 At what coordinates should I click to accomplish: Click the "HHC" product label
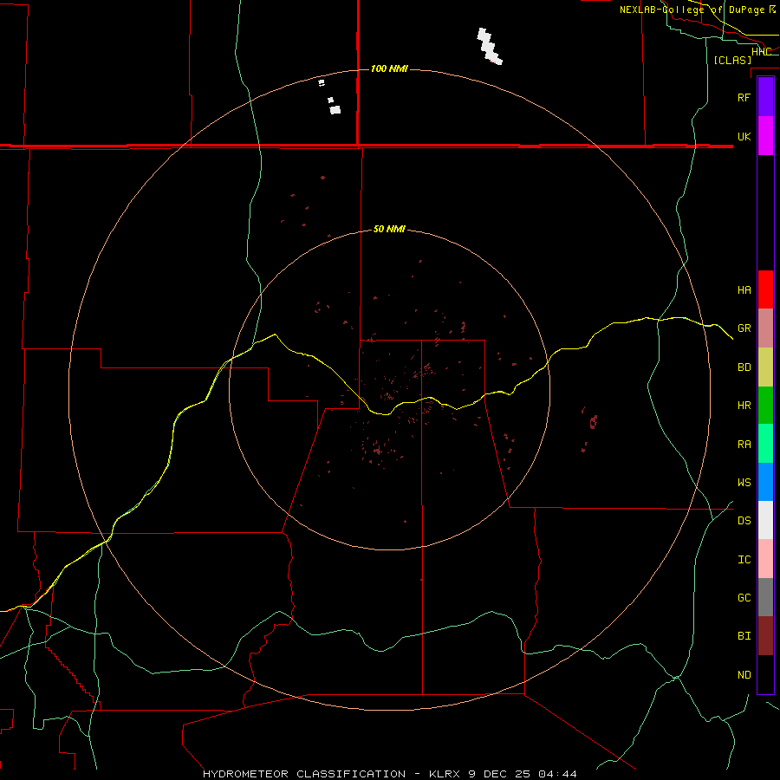tap(762, 52)
